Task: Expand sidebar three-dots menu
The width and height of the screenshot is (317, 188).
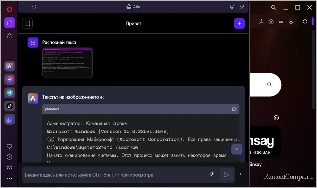Action: 10,178
